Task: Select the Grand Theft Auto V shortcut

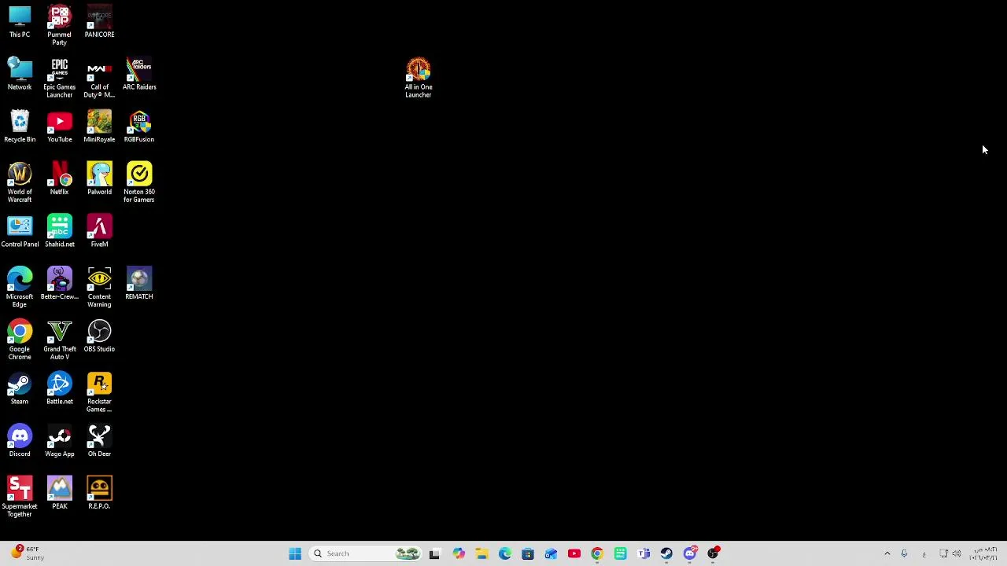Action: 59,340
